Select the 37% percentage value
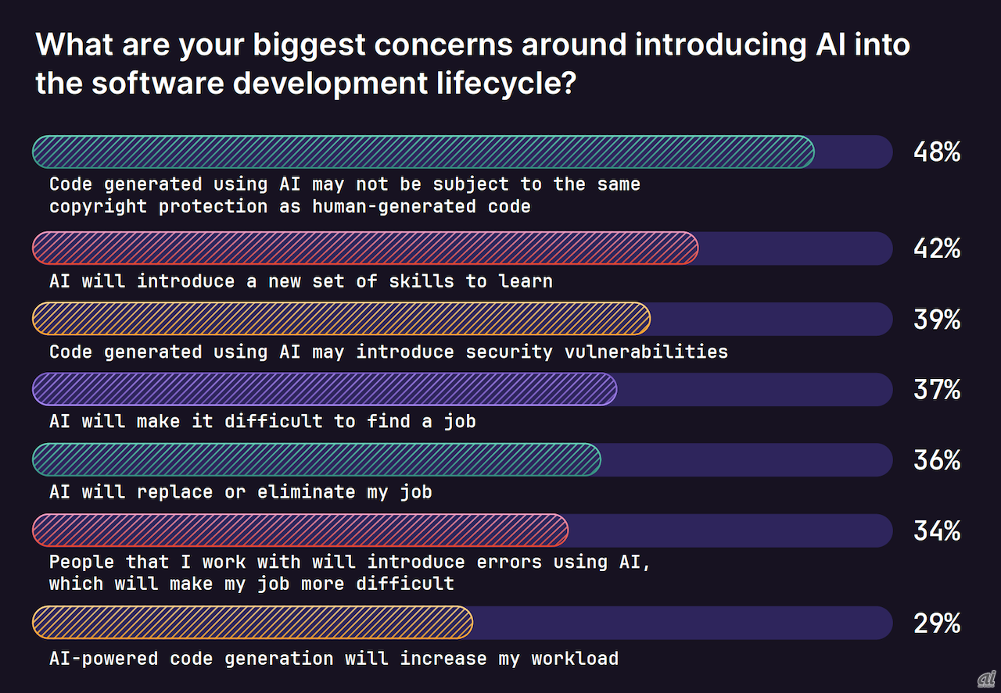The height and width of the screenshot is (693, 1001). 936,389
